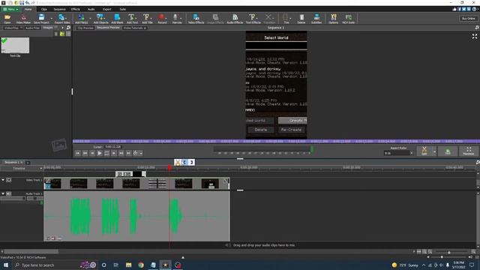Switch to the Clip Preview tab

pos(85,28)
